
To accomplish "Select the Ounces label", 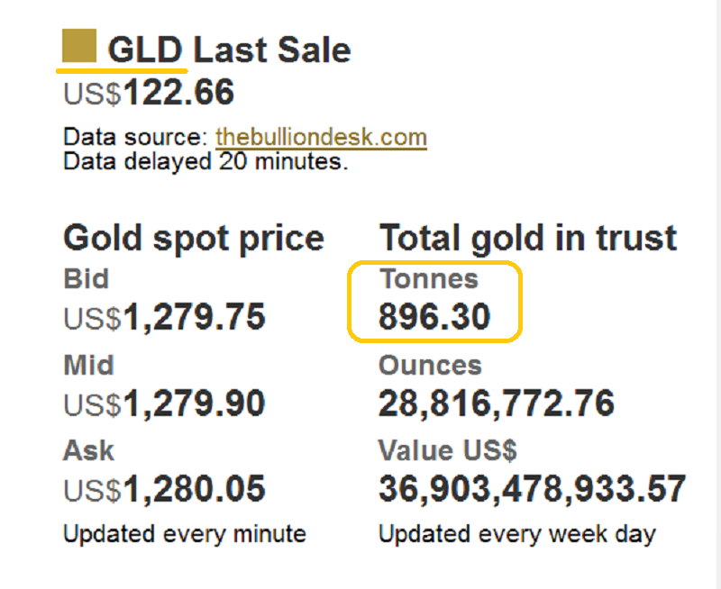I will coord(430,367).
